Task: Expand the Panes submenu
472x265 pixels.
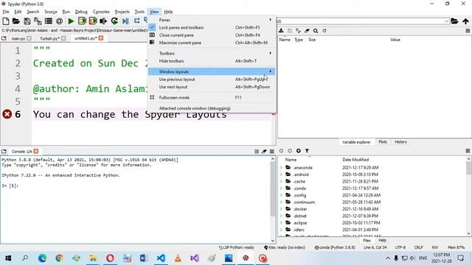Action: tap(212, 20)
